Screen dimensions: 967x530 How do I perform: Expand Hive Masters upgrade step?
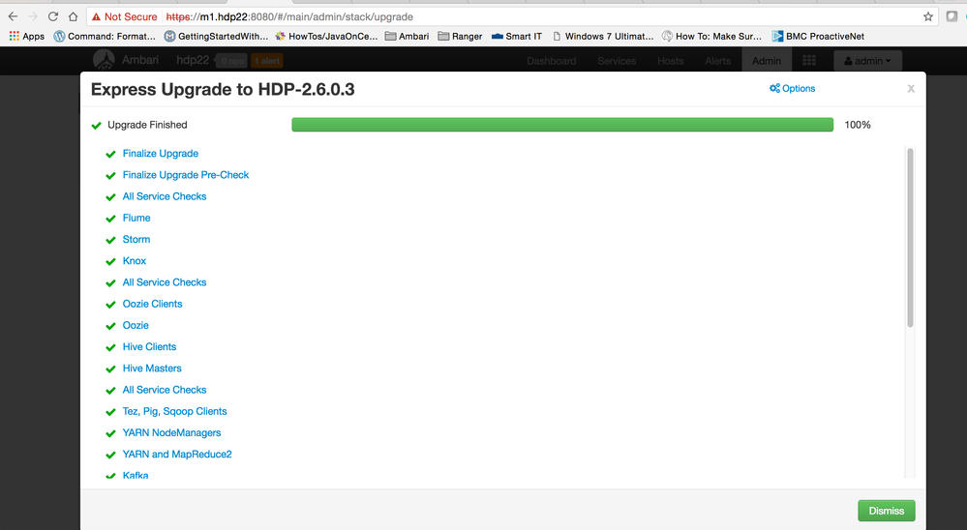click(152, 368)
